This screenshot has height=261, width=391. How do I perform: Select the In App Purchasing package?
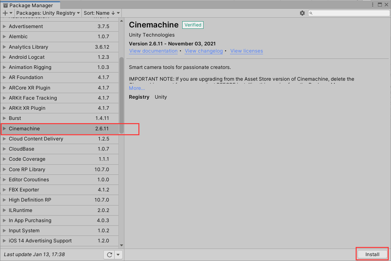tap(59, 220)
